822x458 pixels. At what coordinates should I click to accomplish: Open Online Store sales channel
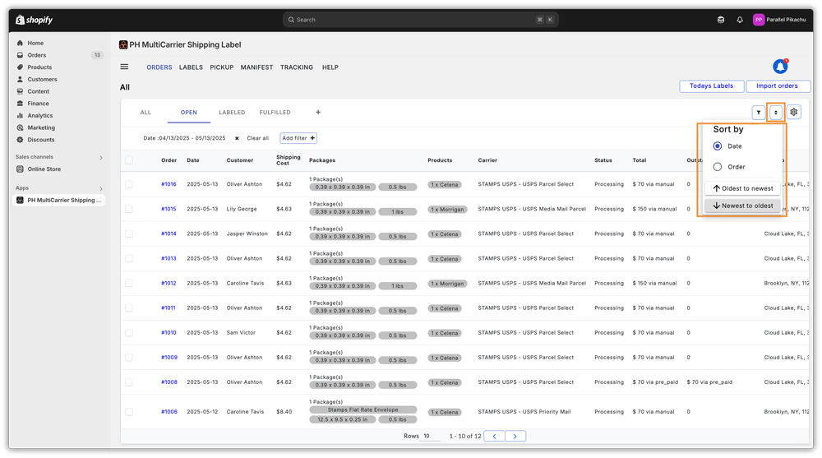click(44, 169)
